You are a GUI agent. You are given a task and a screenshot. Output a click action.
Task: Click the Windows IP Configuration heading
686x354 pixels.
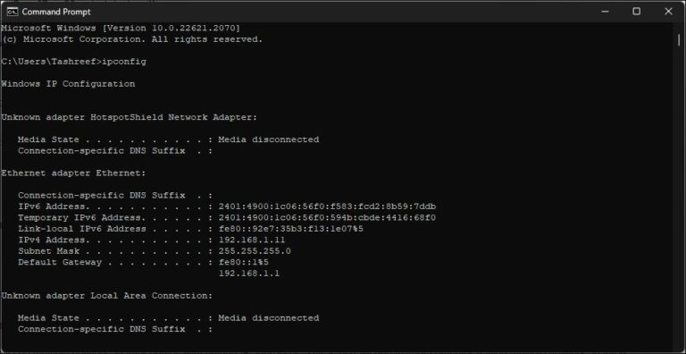coord(68,84)
